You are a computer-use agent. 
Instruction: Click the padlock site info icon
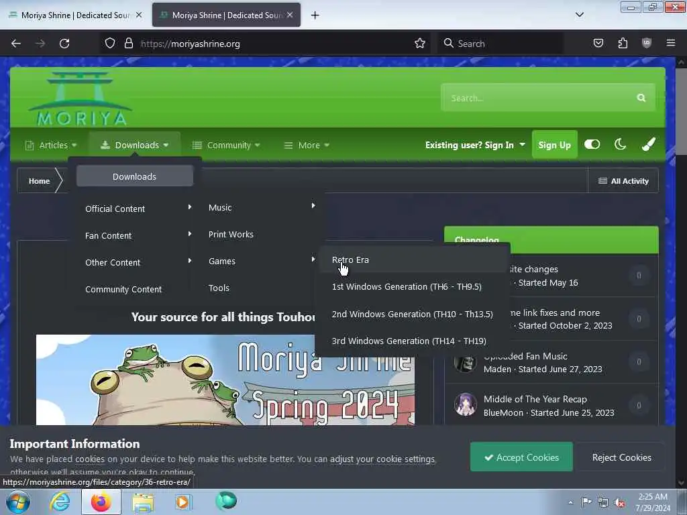(x=128, y=43)
